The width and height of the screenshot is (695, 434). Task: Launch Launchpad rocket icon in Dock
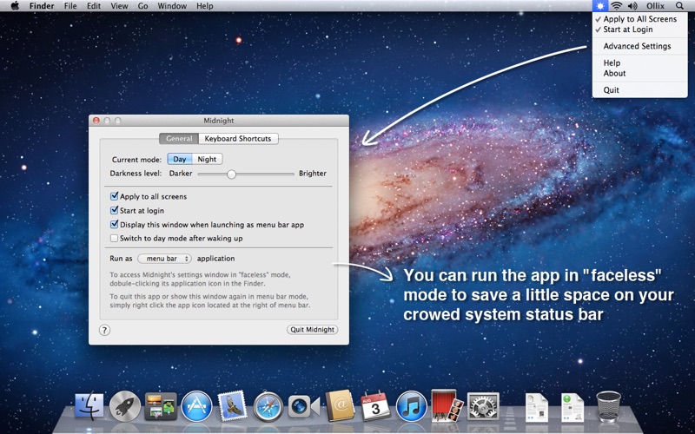tap(125, 405)
